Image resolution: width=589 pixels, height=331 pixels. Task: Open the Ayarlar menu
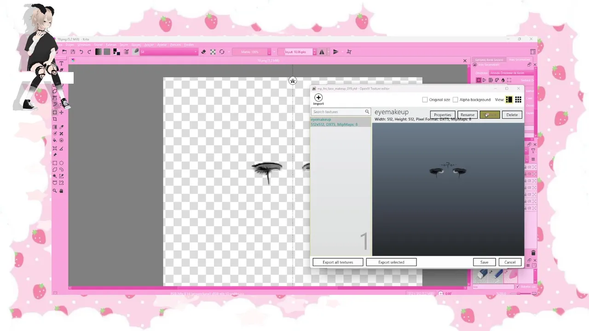coord(162,45)
